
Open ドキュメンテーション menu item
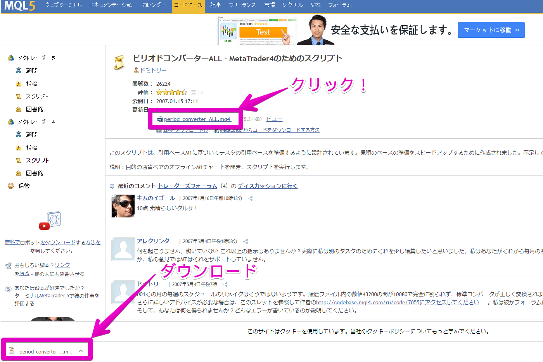pos(112,5)
